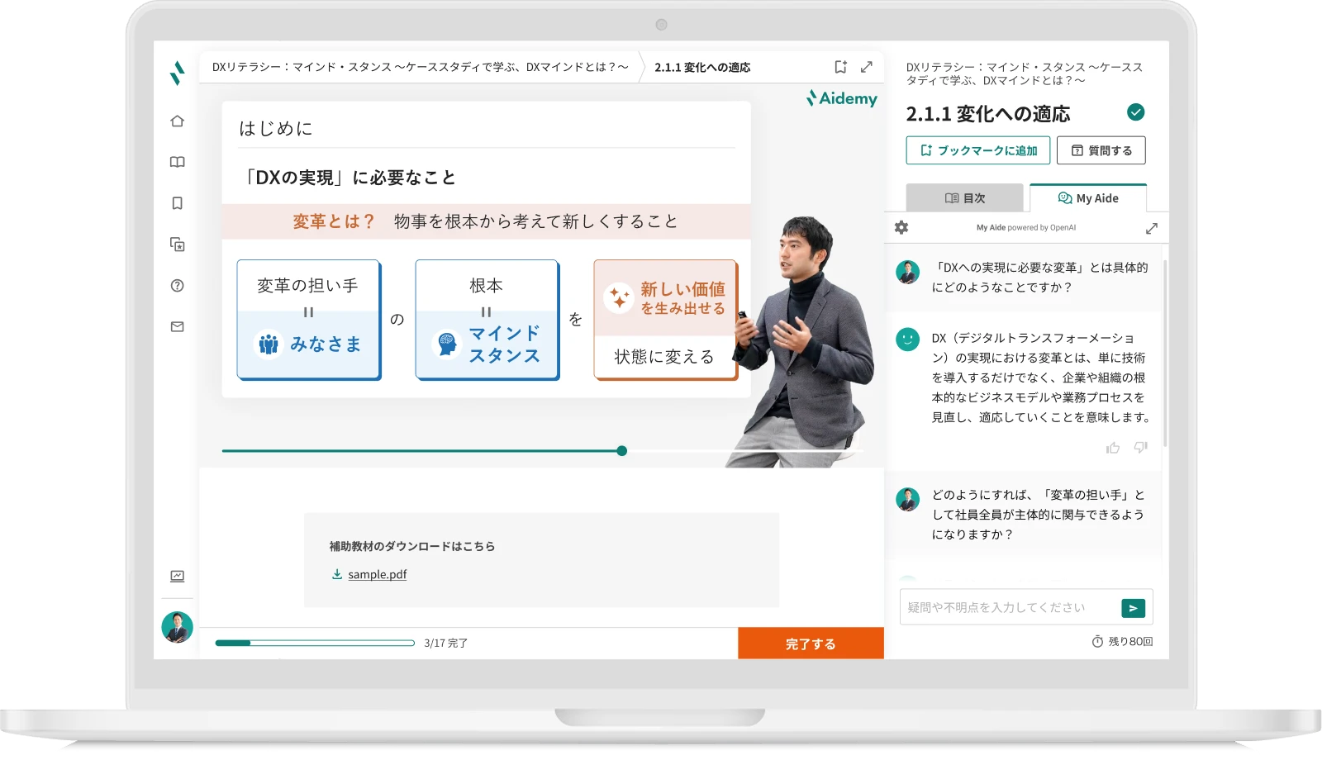
Task: Expand the My Aide chat panel
Action: click(x=1152, y=228)
